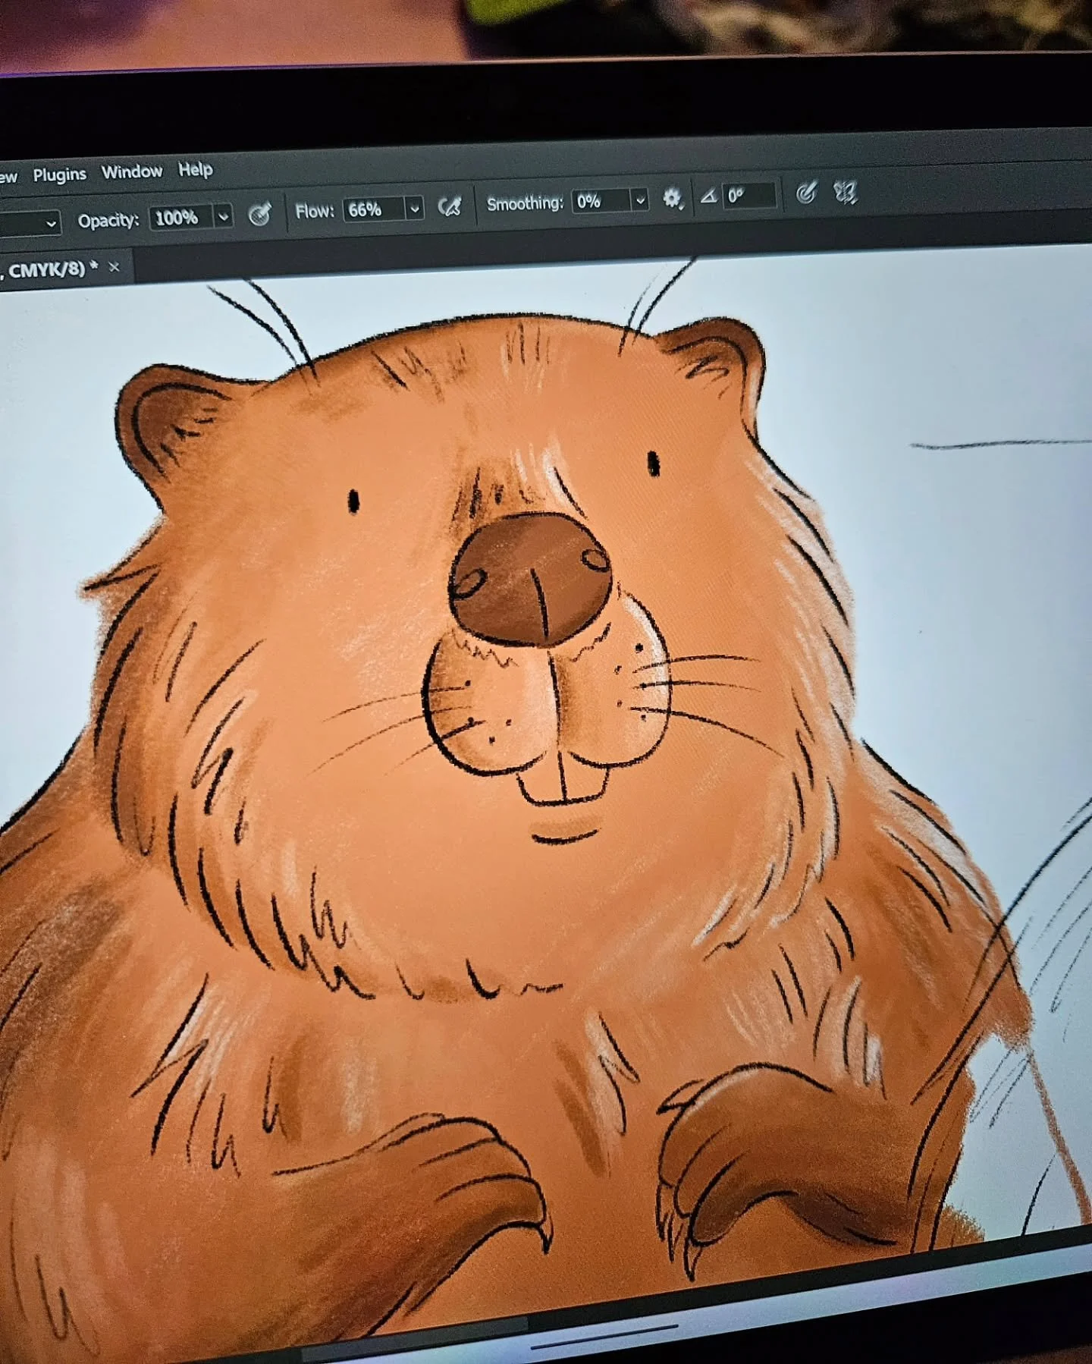Viewport: 1092px width, 1364px height.
Task: Open the Help menu
Action: pyautogui.click(x=195, y=169)
